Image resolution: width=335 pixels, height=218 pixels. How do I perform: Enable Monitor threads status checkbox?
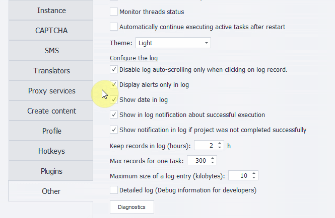114,12
